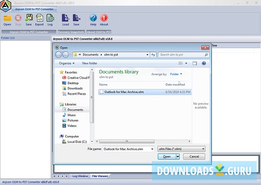This screenshot has height=185, width=261.
Task: Click Favorites header in navigation pane
Action: click(68, 72)
